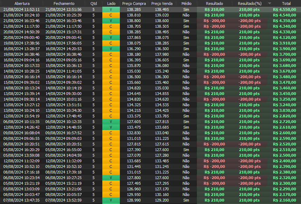Sort table by Abertura column header
The width and height of the screenshot is (301, 204).
22,4
